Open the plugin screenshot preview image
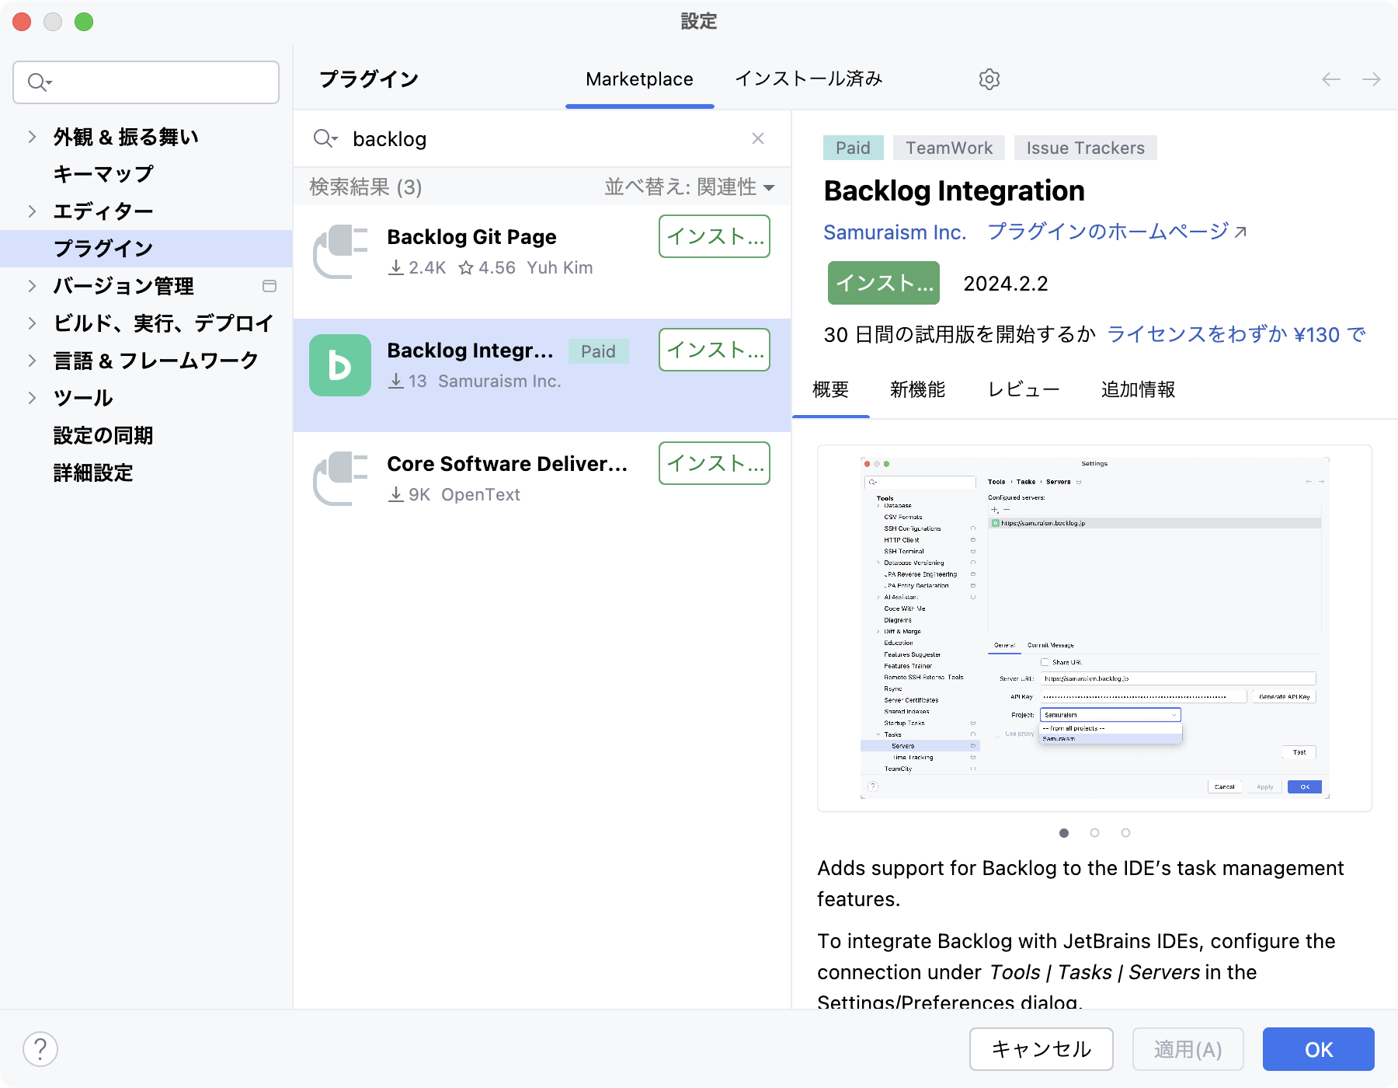This screenshot has width=1398, height=1088. pos(1095,628)
